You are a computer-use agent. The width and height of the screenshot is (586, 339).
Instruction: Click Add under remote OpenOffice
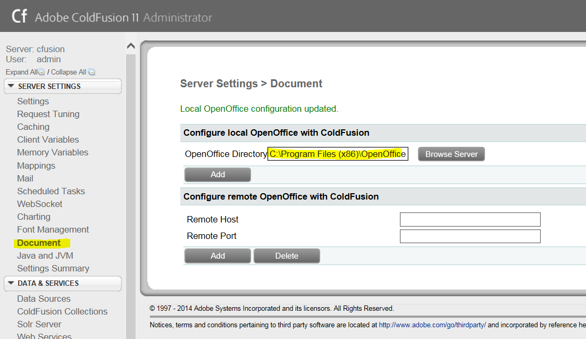[217, 256]
